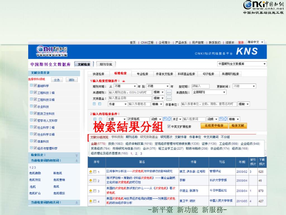Open the 来源期刊检索 tab
This screenshot has width=286, height=215.
pos(230,74)
